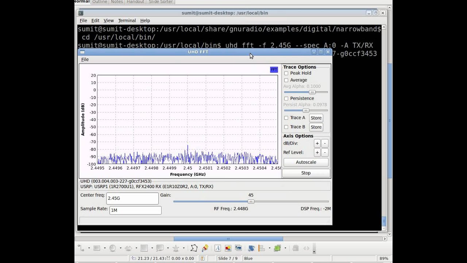Toggle the Edit Points tool

pyautogui.click(x=194, y=248)
